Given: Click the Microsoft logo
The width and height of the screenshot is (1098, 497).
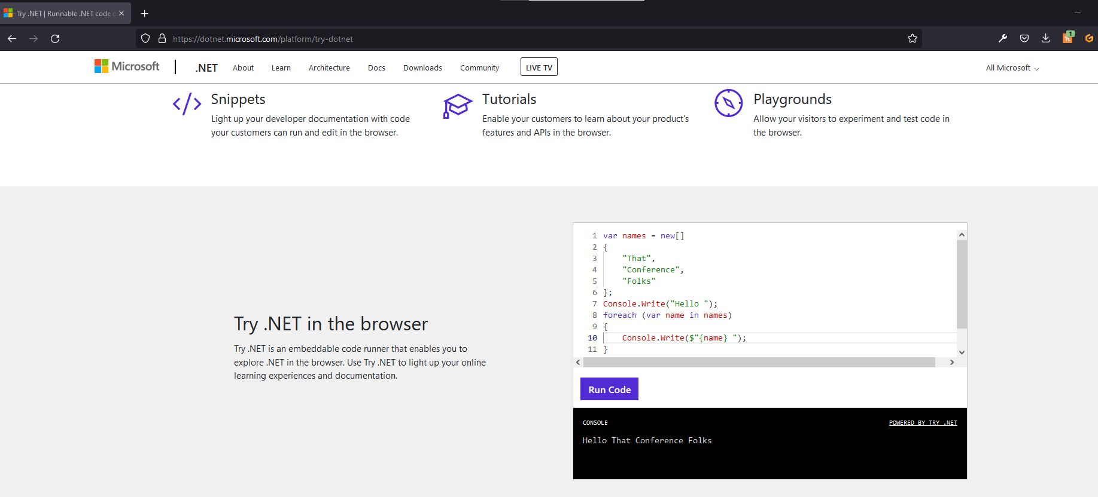Looking at the screenshot, I should tap(127, 66).
